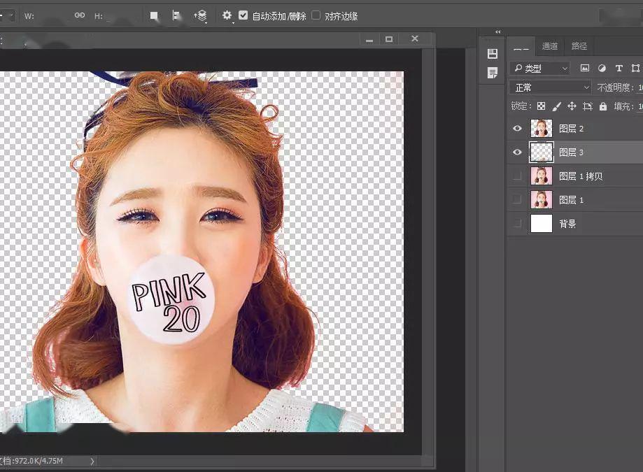This screenshot has height=472, width=643.
Task: Lock transparent pixels checkerboard icon
Action: coord(542,106)
